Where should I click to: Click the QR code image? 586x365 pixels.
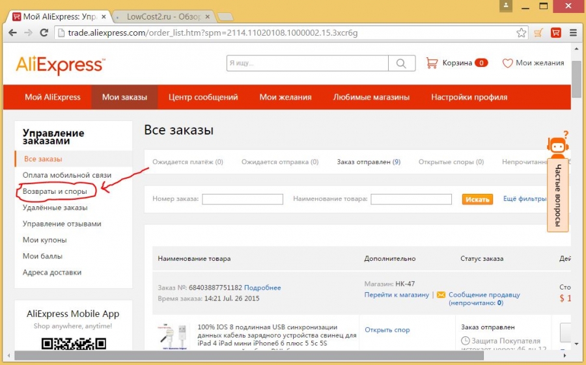[x=74, y=344]
